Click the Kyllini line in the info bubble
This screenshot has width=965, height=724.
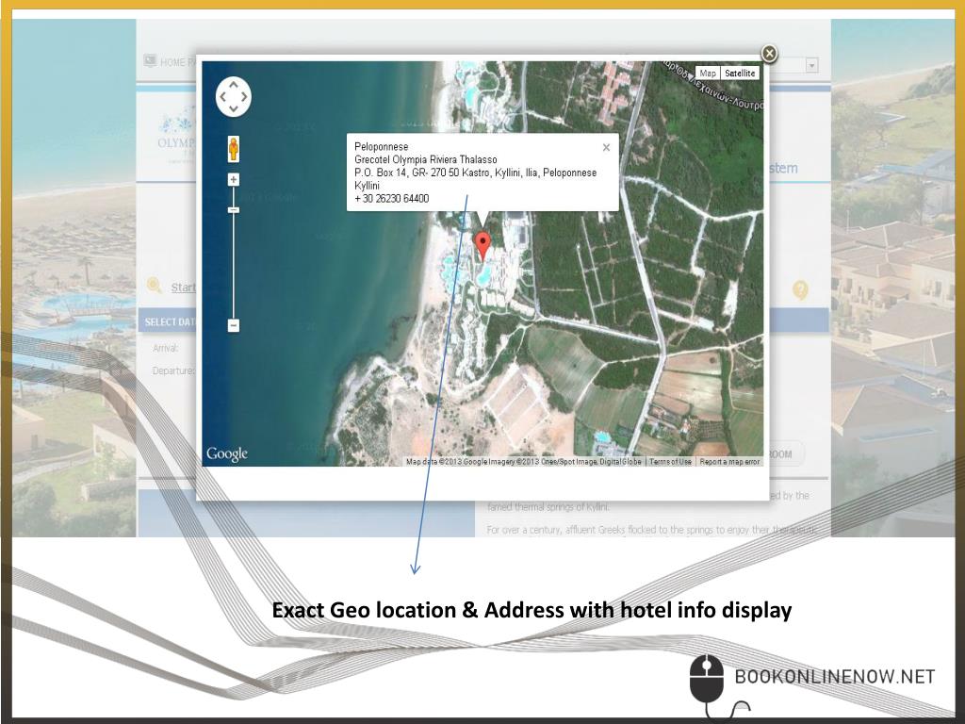click(x=367, y=186)
